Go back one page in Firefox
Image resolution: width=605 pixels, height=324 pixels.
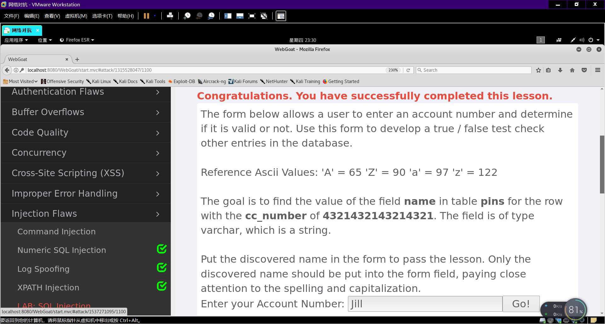click(x=7, y=70)
